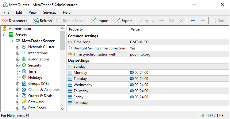Collapse the MetaTrader Server node

11,41
